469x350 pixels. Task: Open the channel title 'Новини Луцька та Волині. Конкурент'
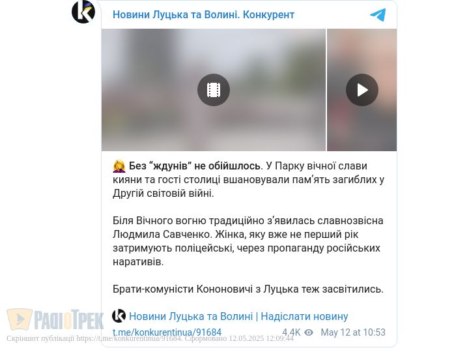(x=203, y=15)
